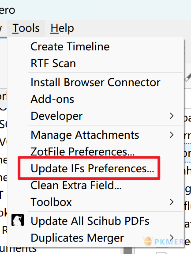Expand Manage Attachments submenu arrow
Viewport: 191px width, 254px height.
(x=172, y=135)
